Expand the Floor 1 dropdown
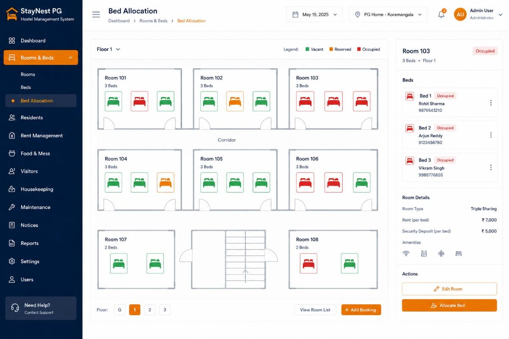Image resolution: width=509 pixels, height=339 pixels. 109,49
